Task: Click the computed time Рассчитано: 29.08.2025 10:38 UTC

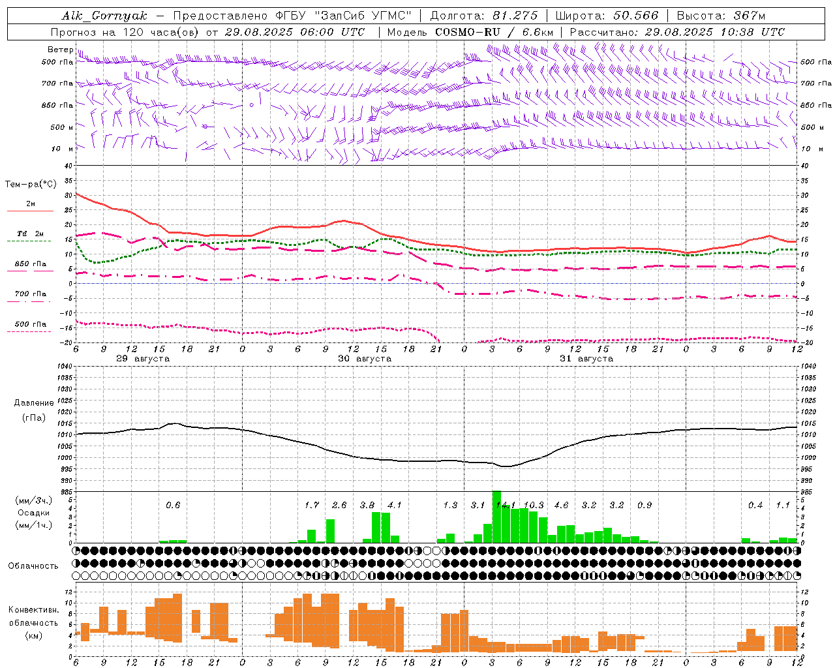Action: [x=677, y=32]
